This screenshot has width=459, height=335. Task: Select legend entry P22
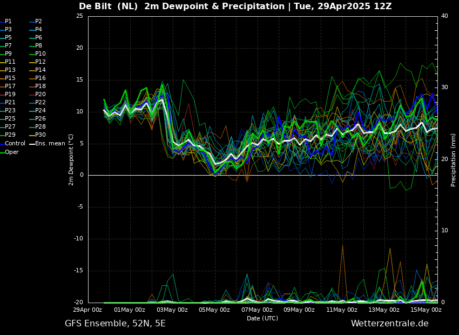tap(38, 103)
